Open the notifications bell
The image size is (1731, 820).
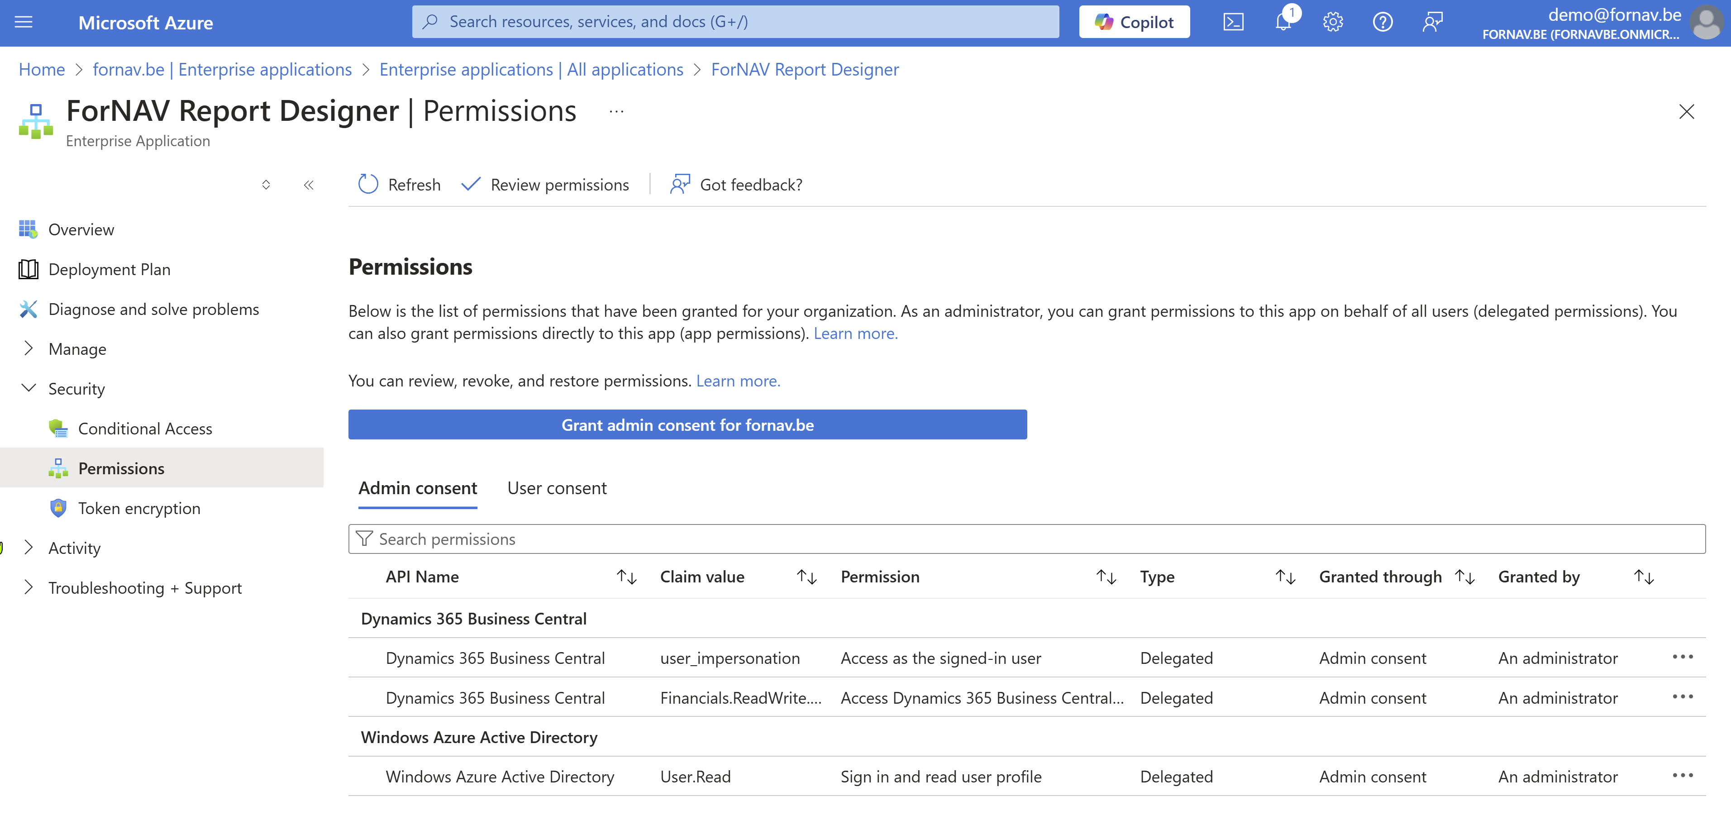point(1283,22)
